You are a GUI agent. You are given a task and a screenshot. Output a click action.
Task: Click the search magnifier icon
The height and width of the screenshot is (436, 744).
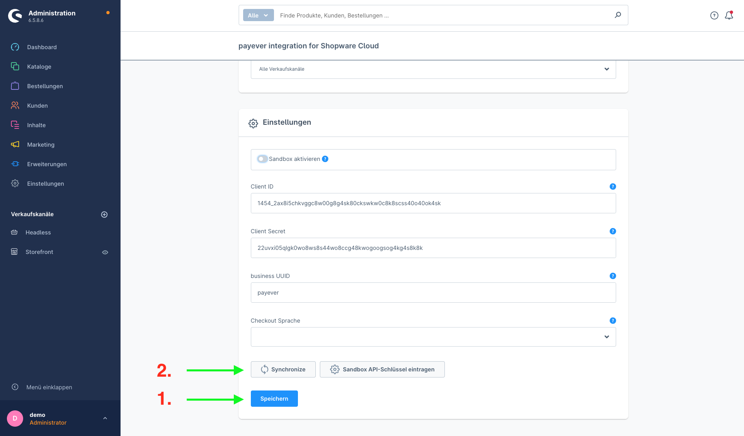(x=618, y=15)
